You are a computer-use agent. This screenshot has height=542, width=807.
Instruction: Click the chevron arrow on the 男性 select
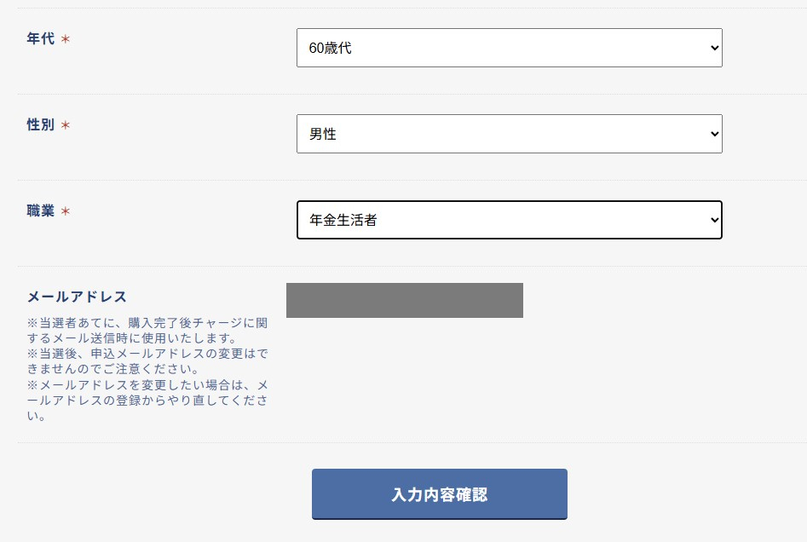tap(714, 134)
